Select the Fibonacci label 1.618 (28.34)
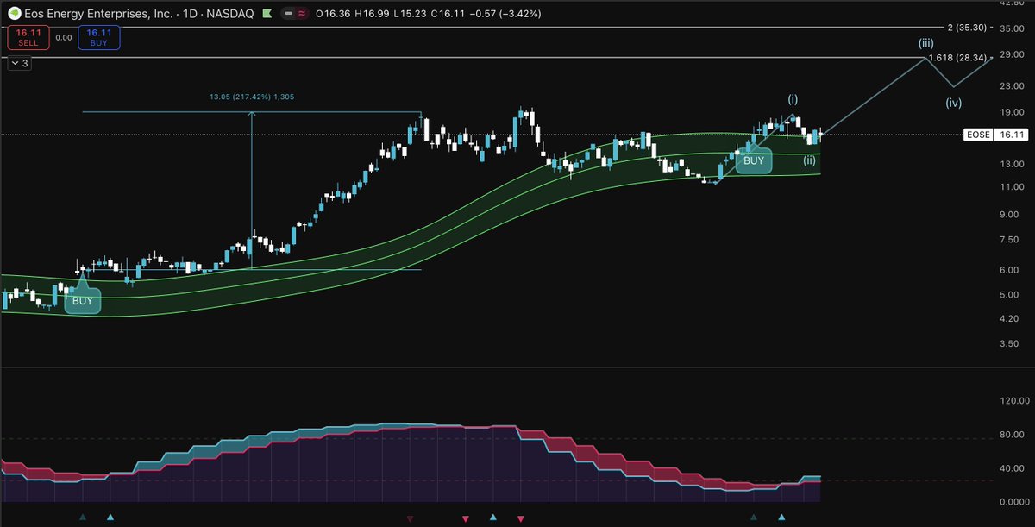This screenshot has height=527, width=1035. pyautogui.click(x=958, y=57)
